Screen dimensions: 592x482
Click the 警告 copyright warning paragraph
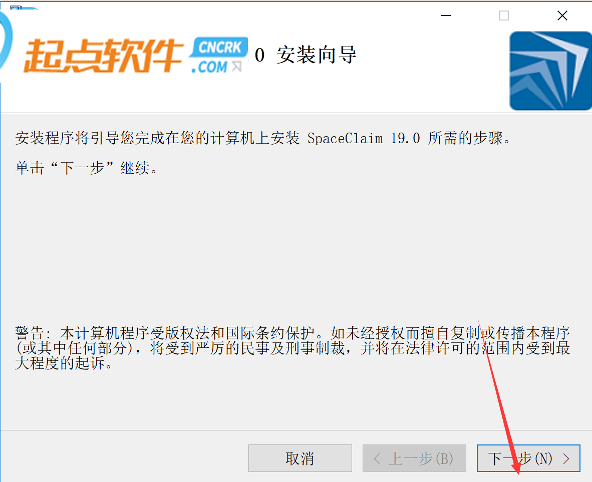(292, 348)
